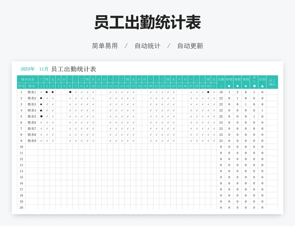Screen dimensions: 295x226
Task: Select the 迟到 summary column header
Action: point(262,79)
